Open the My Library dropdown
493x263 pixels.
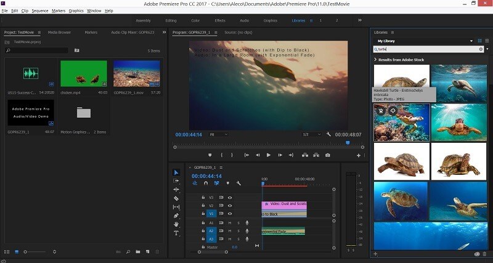(x=423, y=41)
